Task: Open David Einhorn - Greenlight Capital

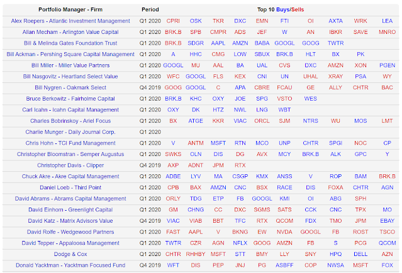Action: coord(70,209)
